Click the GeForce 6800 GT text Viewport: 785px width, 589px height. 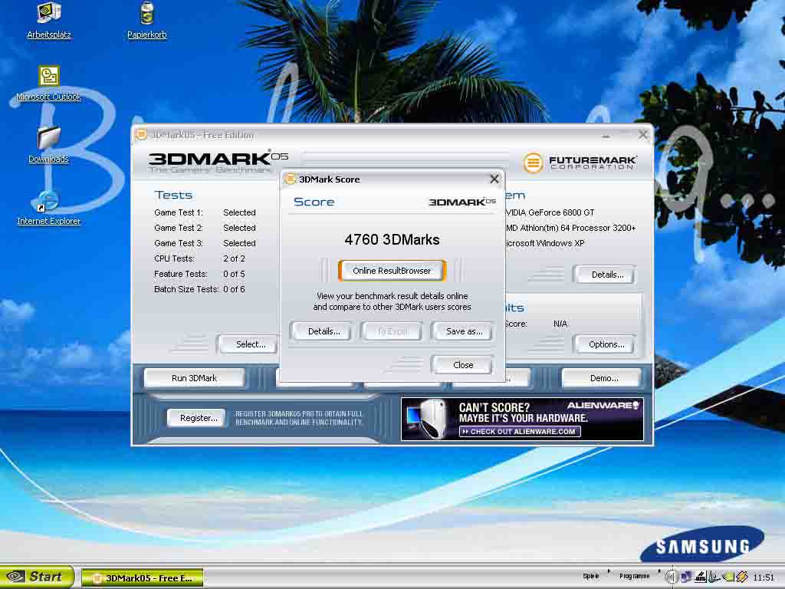pyautogui.click(x=550, y=212)
